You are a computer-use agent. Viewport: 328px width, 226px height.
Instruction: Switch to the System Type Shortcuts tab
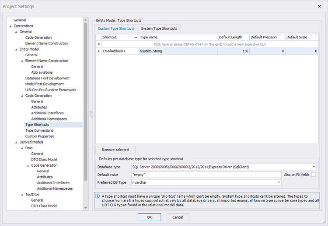click(159, 29)
